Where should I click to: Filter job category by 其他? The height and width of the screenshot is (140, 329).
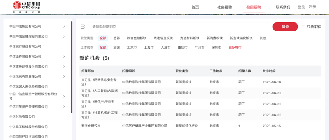pyautogui.click(x=263, y=38)
